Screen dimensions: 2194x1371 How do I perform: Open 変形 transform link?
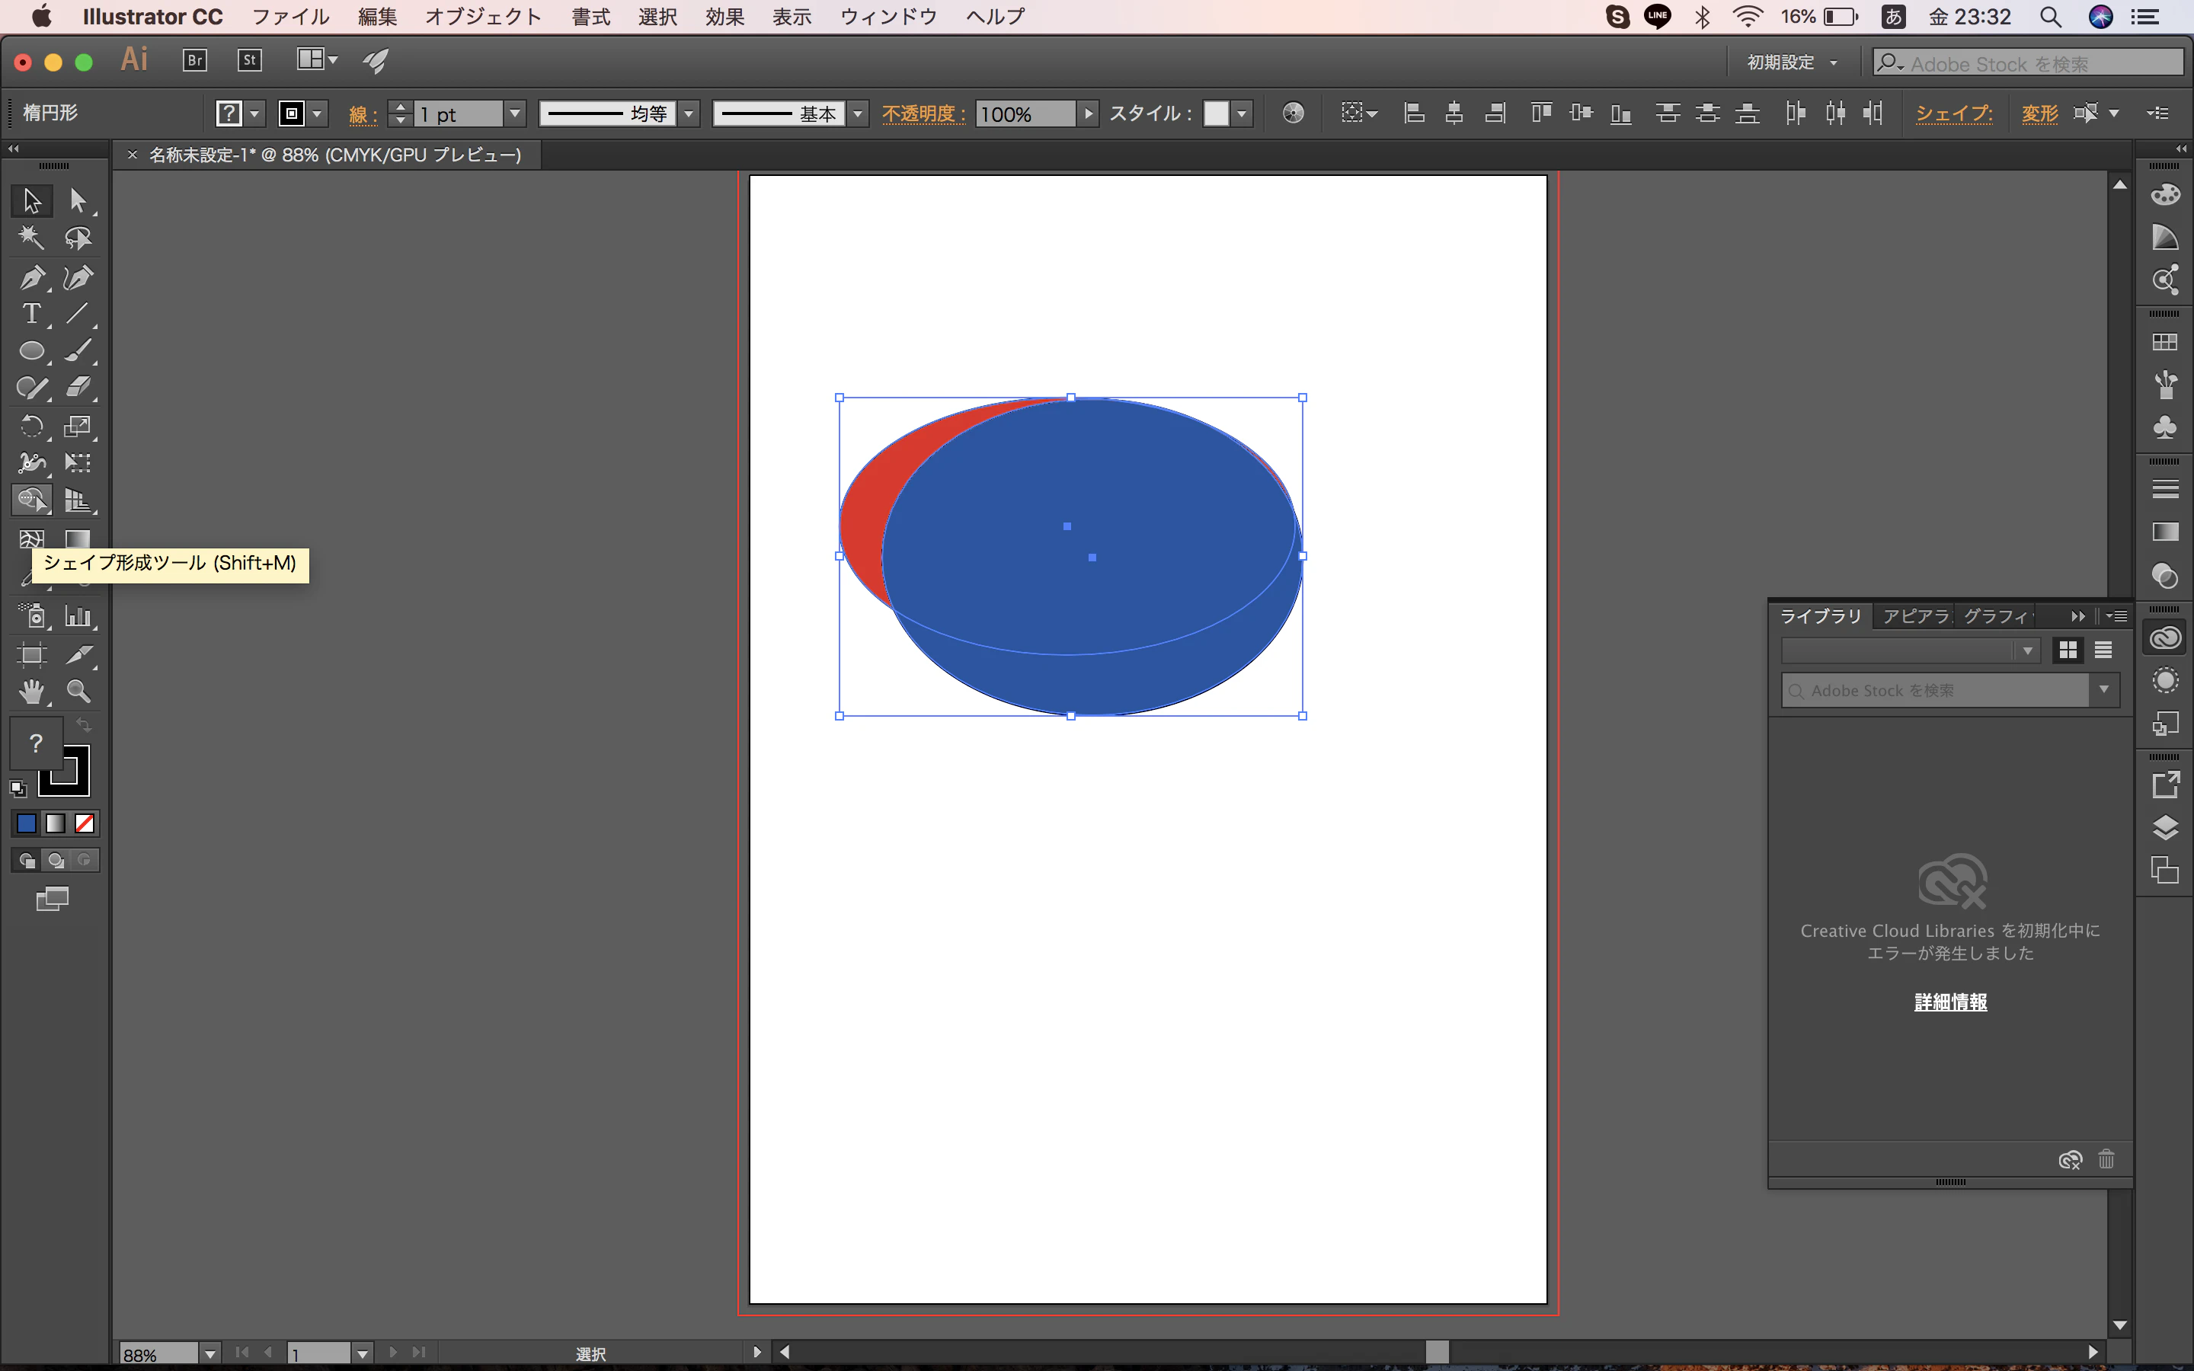click(x=2039, y=113)
